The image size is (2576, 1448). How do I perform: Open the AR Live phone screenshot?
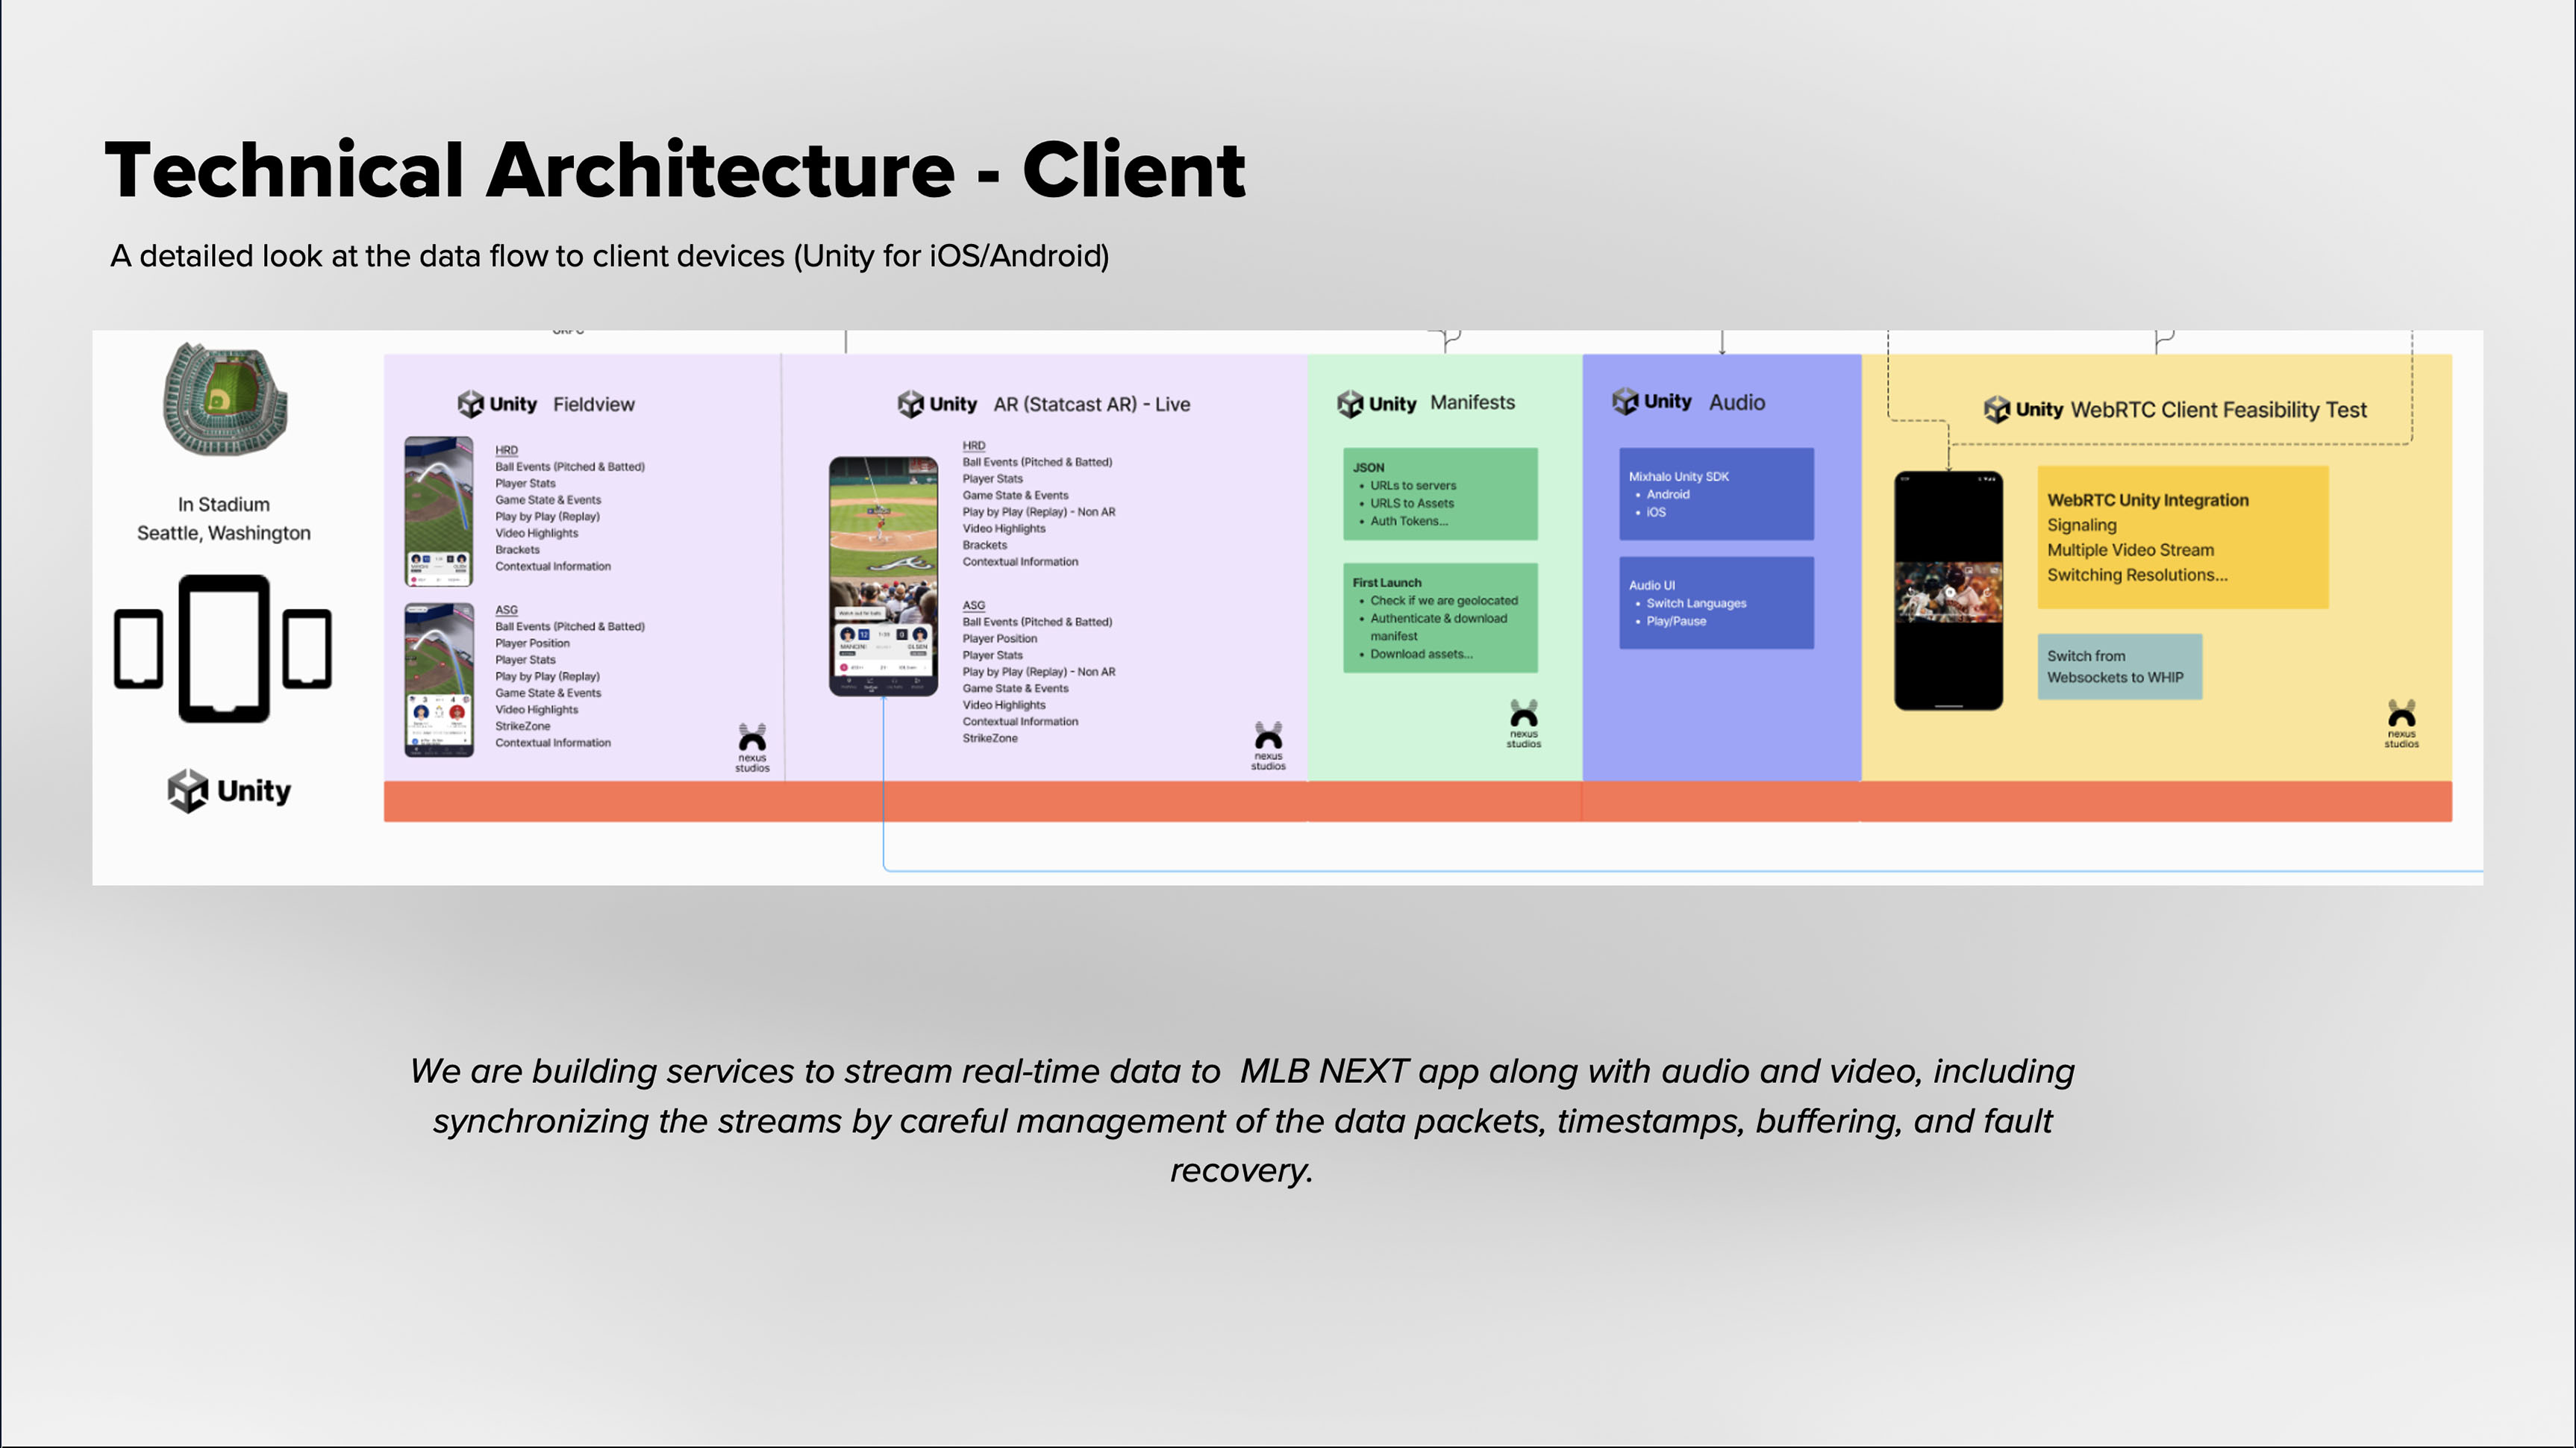883,576
